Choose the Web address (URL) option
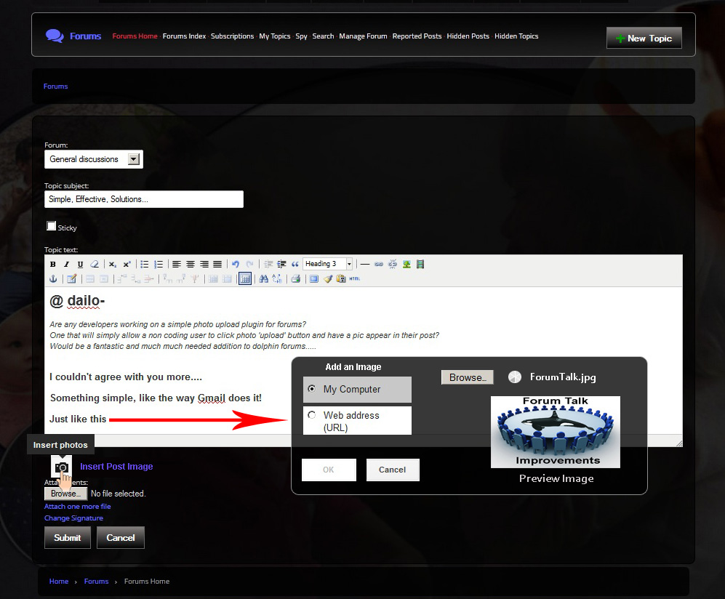The height and width of the screenshot is (599, 725). pos(312,414)
